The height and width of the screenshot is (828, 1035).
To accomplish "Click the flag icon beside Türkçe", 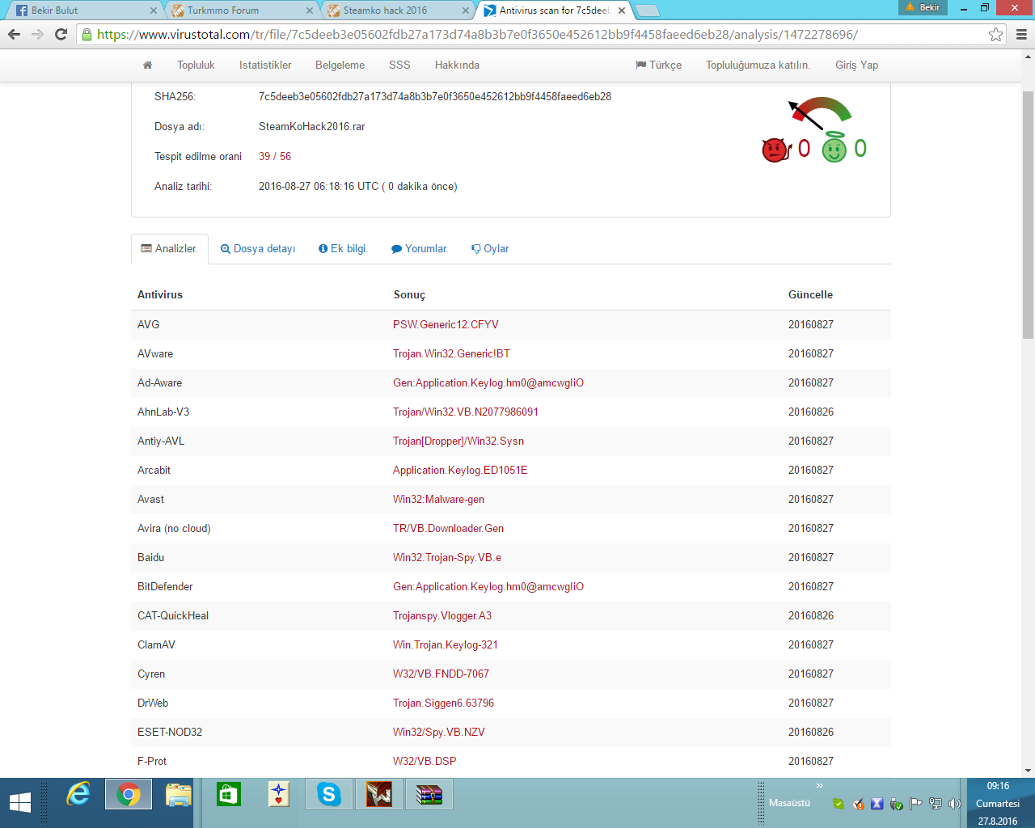I will 640,65.
